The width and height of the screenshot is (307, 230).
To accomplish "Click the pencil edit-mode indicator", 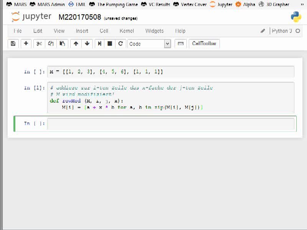I will [x=263, y=31].
